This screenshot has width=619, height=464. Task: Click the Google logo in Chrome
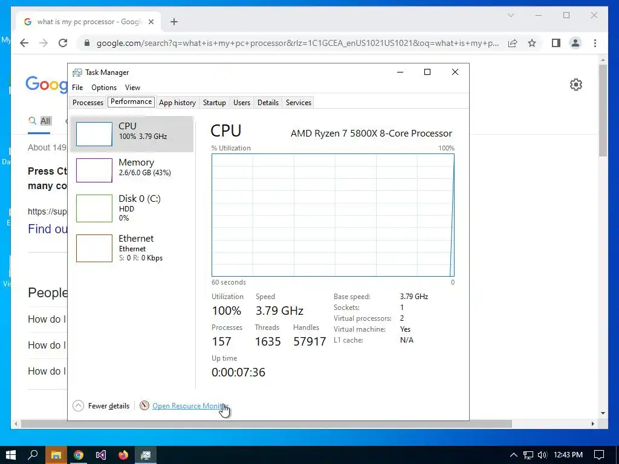click(x=47, y=83)
